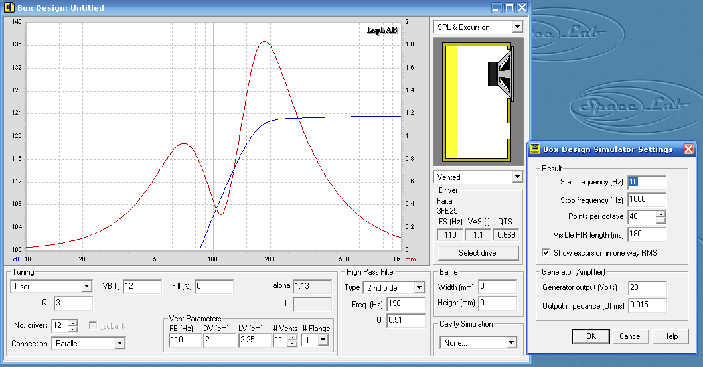Click the vented speaker box diagram

point(478,102)
